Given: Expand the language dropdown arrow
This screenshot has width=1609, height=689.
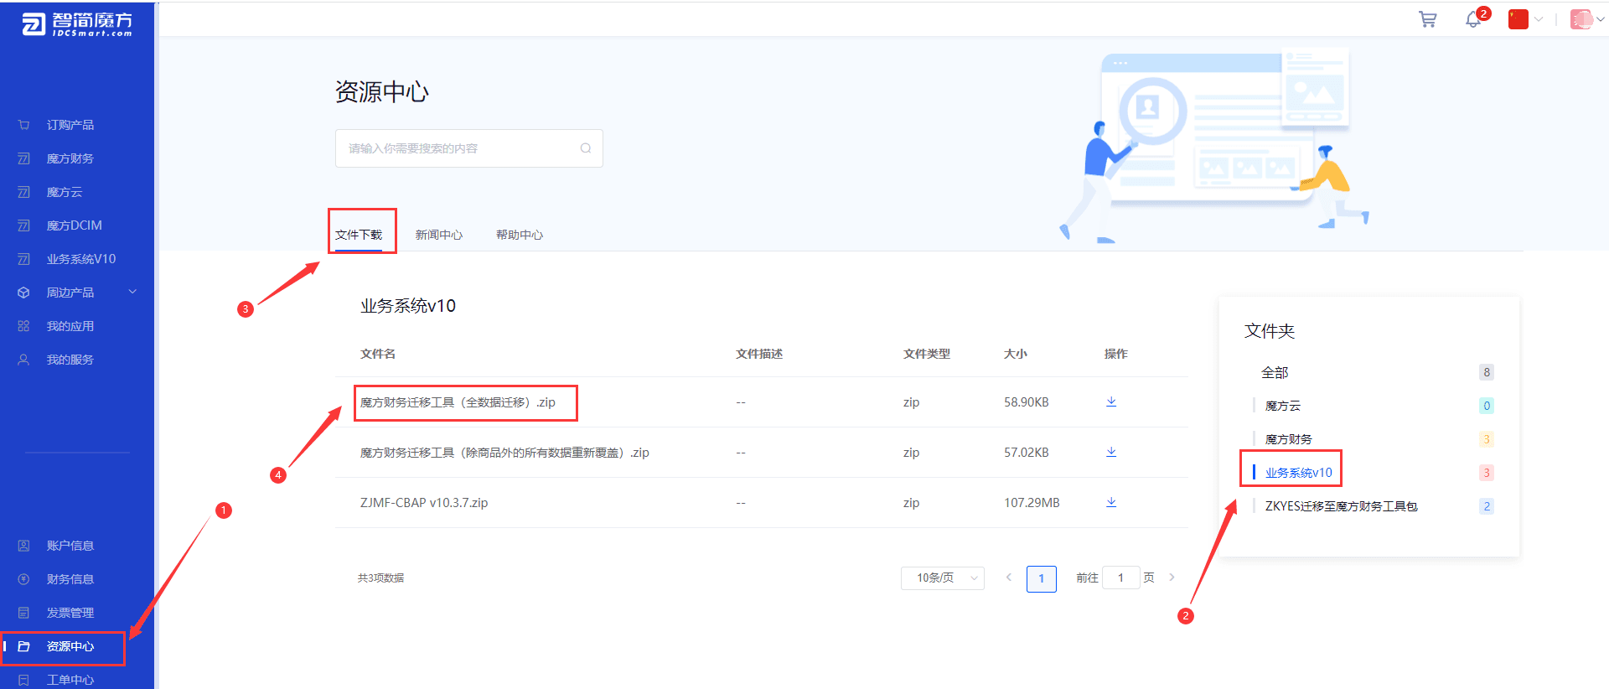Looking at the screenshot, I should pos(1539,19).
